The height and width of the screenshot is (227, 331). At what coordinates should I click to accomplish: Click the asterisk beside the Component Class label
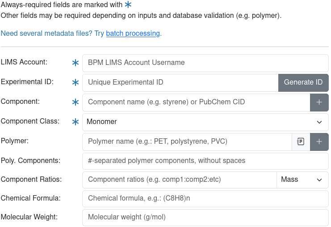click(x=75, y=122)
